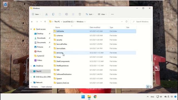Viewport: 178px width, 100px height.
Task: Switch to details view icon in status bar
Action: click(148, 87)
